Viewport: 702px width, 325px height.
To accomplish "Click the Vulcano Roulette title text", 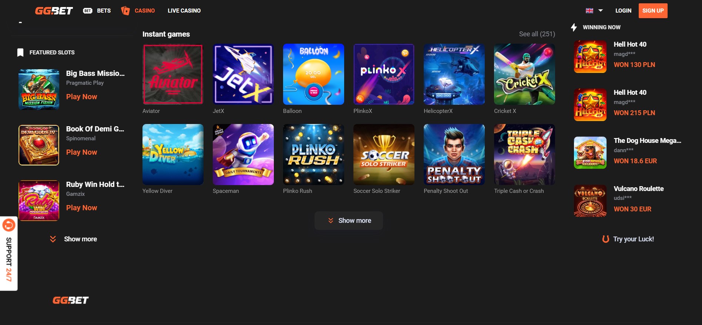I will point(639,189).
